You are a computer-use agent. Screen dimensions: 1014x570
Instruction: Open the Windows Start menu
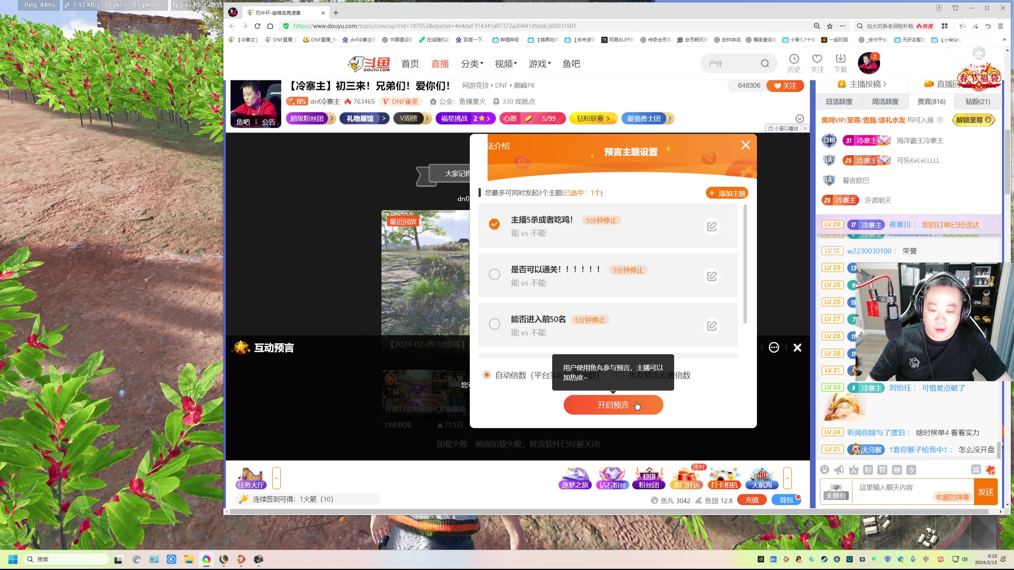tap(13, 559)
